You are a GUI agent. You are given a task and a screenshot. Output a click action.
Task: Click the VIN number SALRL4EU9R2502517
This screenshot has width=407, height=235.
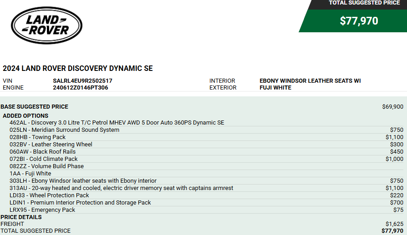click(x=82, y=81)
